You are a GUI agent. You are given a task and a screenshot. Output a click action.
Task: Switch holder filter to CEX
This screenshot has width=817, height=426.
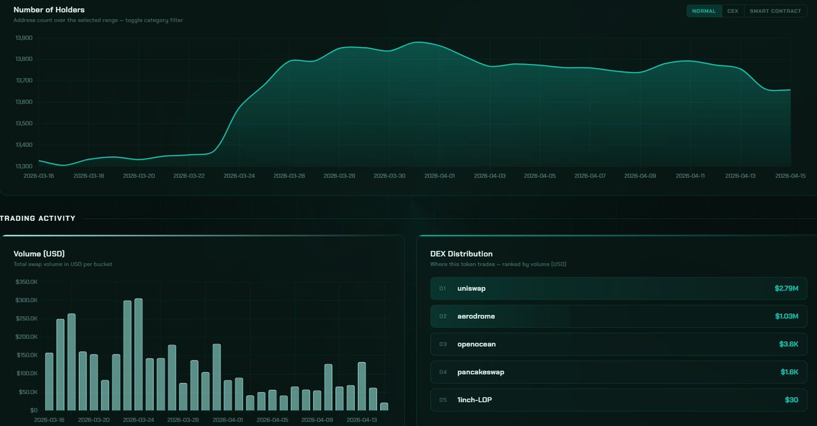(x=733, y=11)
